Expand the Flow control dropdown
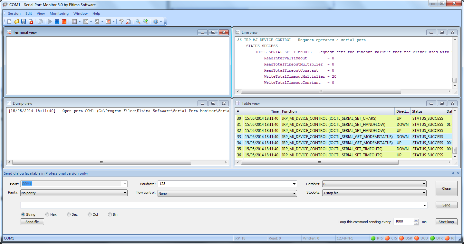The width and height of the screenshot is (464, 244). click(294, 193)
